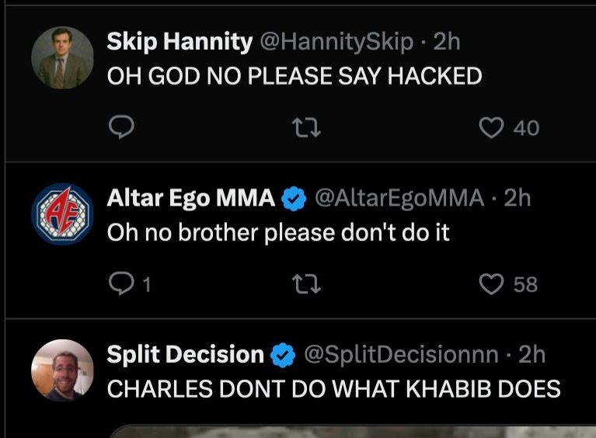The width and height of the screenshot is (596, 438).
Task: Open Altar Ego MMA display name link
Action: click(190, 199)
